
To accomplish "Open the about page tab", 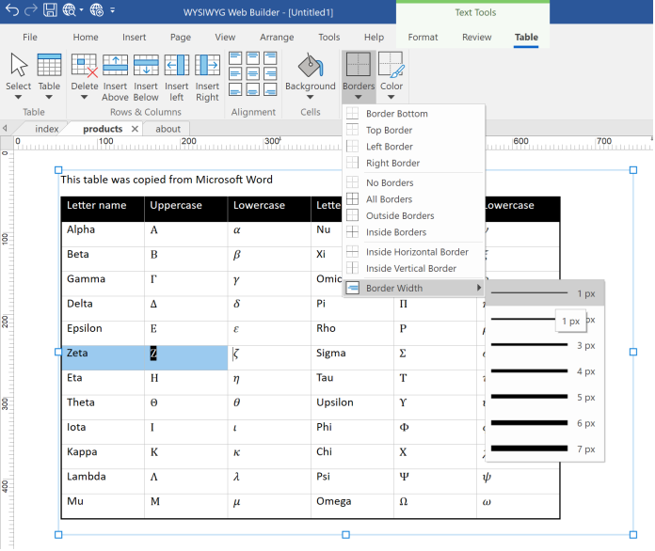I will point(168,129).
